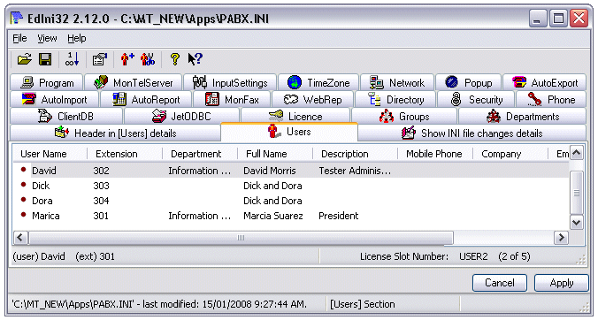Screen dimensions: 598x320
Task: Open the Departments tab
Action: click(x=523, y=116)
